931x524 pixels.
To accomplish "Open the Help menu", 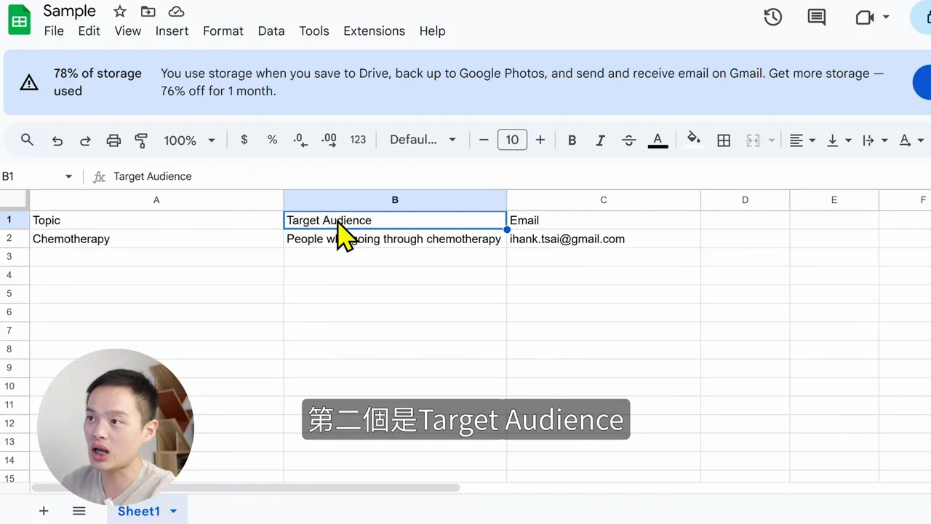I will click(x=432, y=31).
